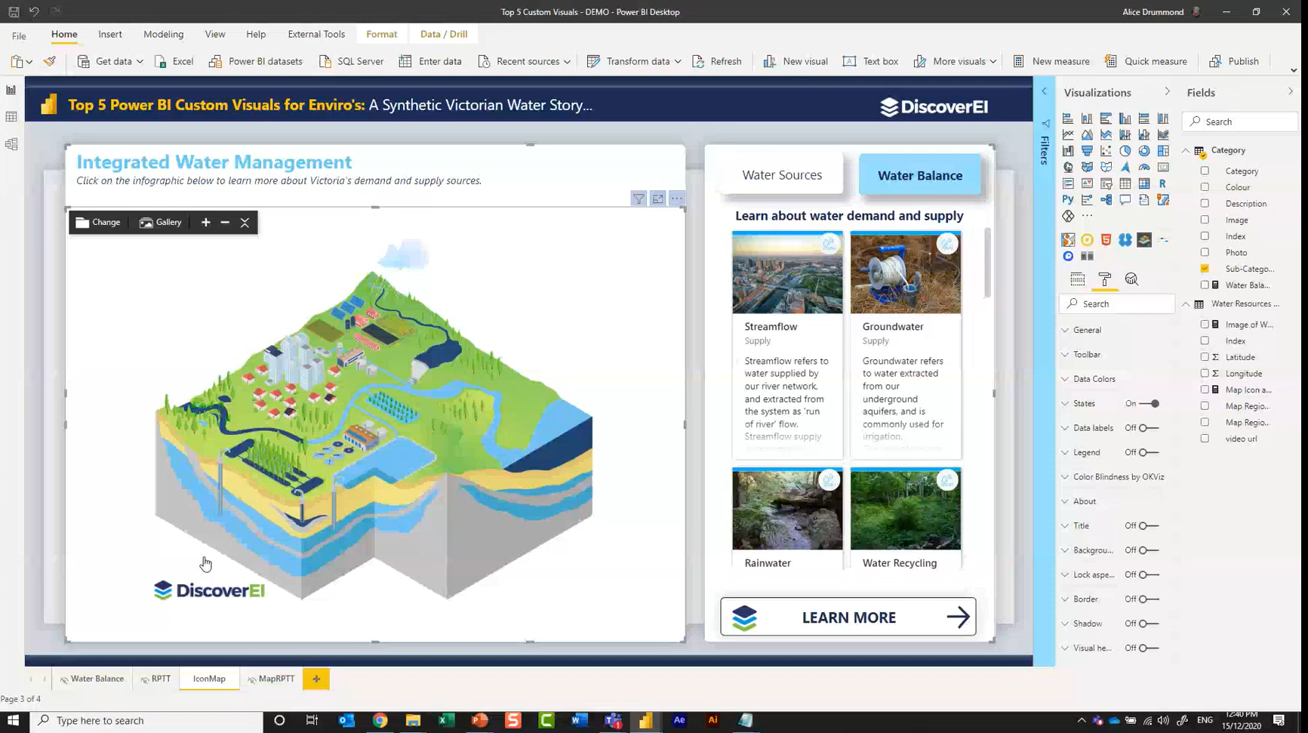Add a Python visual
1308x733 pixels.
point(1067,199)
